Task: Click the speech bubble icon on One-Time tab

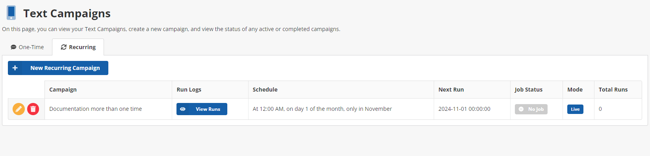Action: pos(13,47)
